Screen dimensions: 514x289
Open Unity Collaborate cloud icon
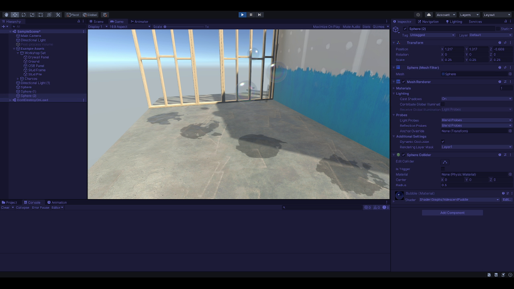click(428, 15)
